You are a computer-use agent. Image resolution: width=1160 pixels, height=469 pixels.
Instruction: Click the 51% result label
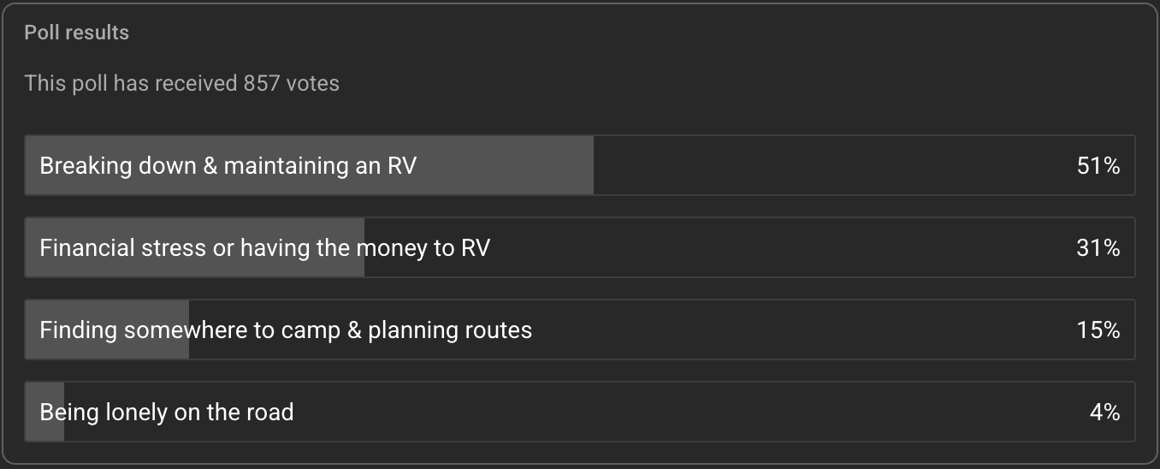(x=1098, y=165)
